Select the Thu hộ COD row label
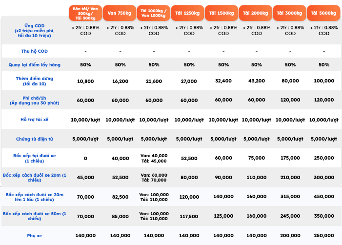 pos(34,51)
